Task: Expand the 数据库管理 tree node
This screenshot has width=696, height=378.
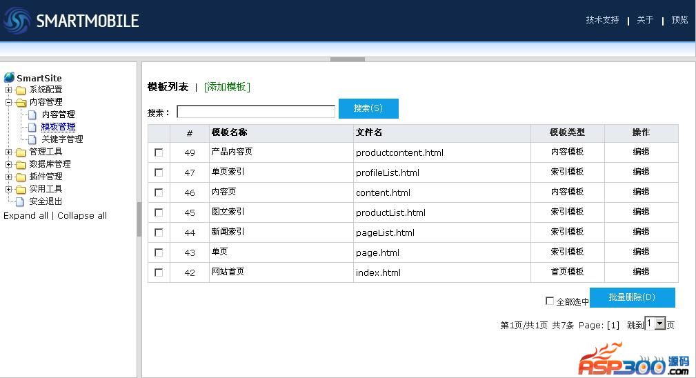Action: point(8,164)
